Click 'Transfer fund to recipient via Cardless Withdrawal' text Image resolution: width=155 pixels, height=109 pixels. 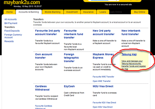pyautogui.click(x=46, y=98)
